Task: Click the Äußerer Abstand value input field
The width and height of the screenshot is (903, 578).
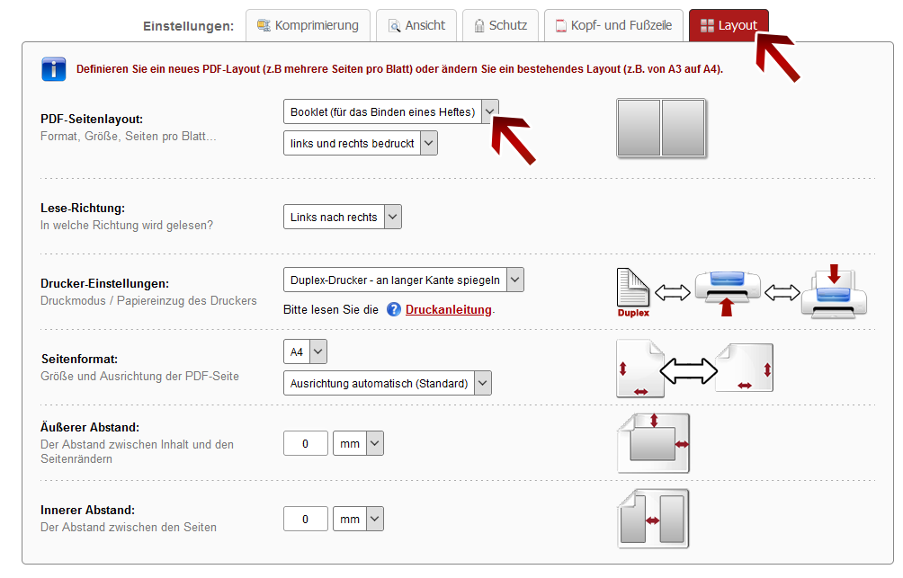Action: click(x=305, y=443)
